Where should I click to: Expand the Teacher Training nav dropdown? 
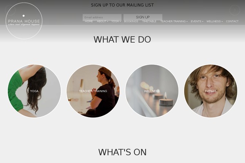174,21
